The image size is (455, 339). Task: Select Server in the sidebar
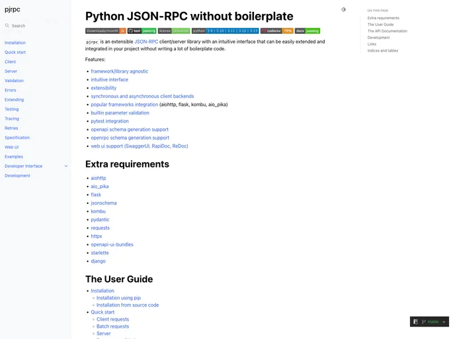point(11,71)
